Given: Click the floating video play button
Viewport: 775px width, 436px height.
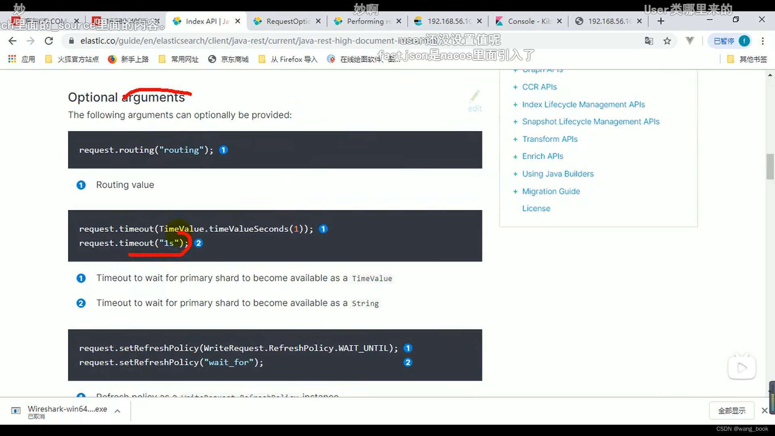Looking at the screenshot, I should [742, 367].
